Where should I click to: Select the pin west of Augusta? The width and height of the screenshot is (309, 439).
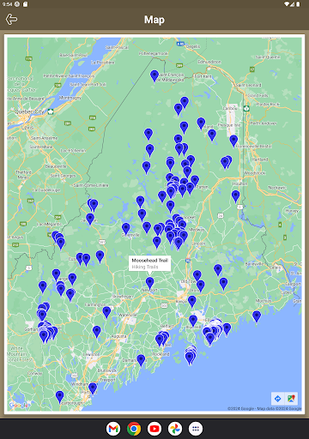click(97, 332)
